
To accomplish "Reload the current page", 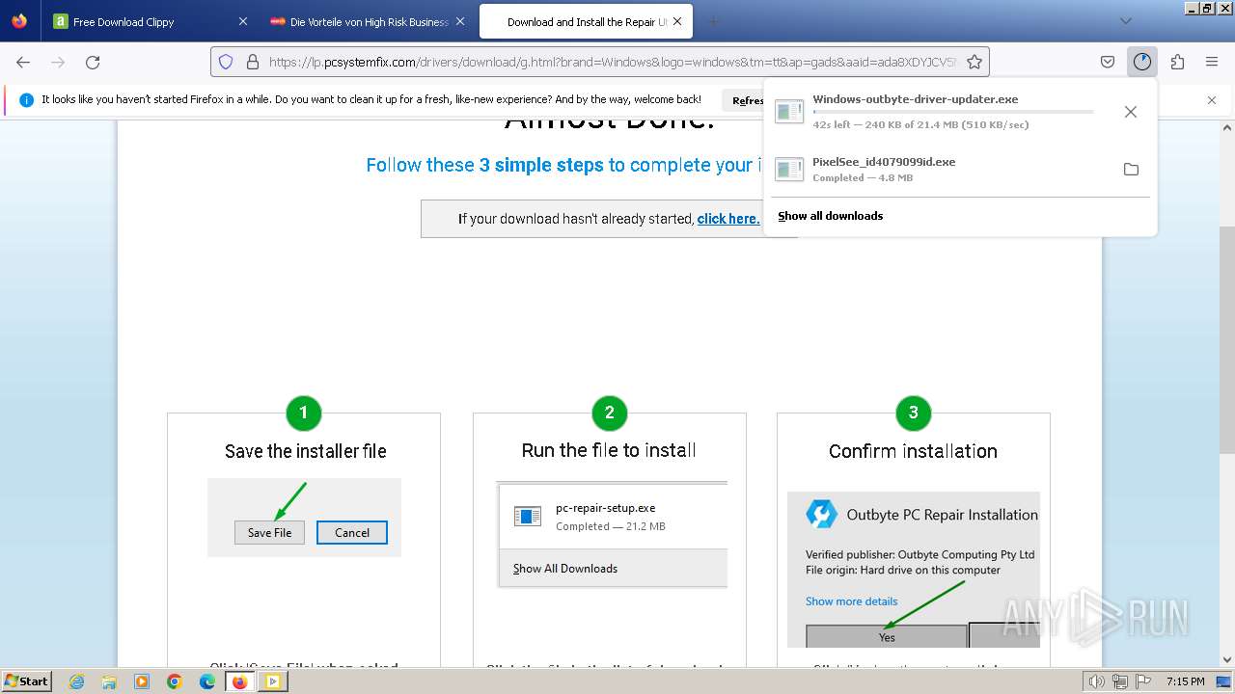I will [93, 62].
